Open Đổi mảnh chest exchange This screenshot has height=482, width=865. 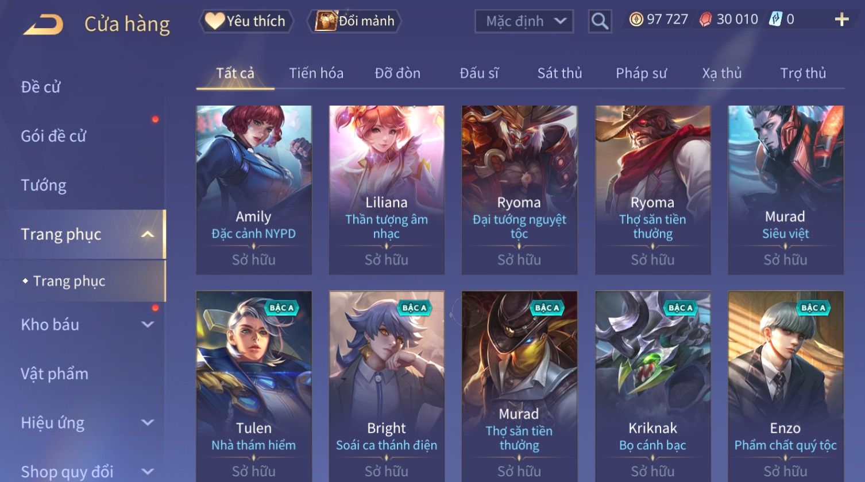pos(355,21)
